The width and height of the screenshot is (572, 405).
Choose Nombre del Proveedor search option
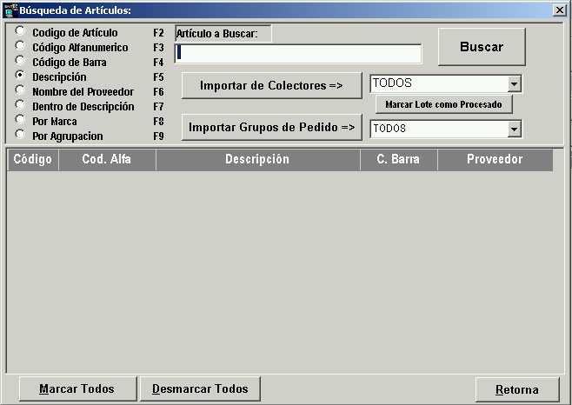20,91
